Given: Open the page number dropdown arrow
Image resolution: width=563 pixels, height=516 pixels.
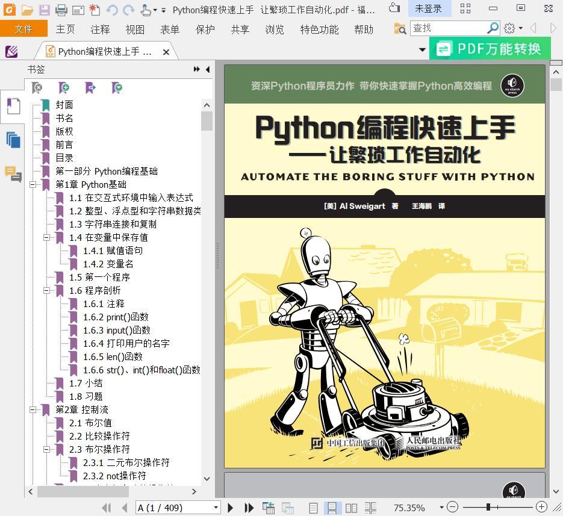Looking at the screenshot, I should pyautogui.click(x=216, y=508).
